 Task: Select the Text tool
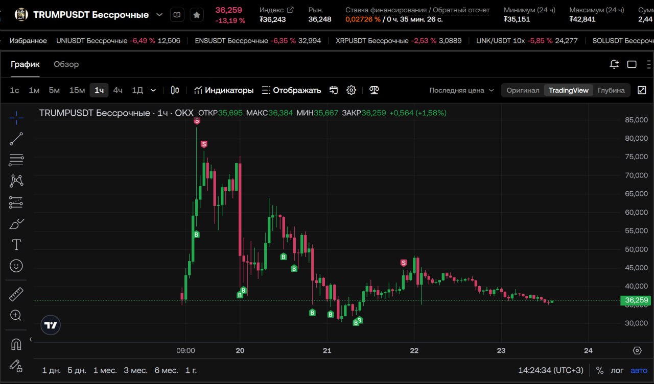pos(16,245)
